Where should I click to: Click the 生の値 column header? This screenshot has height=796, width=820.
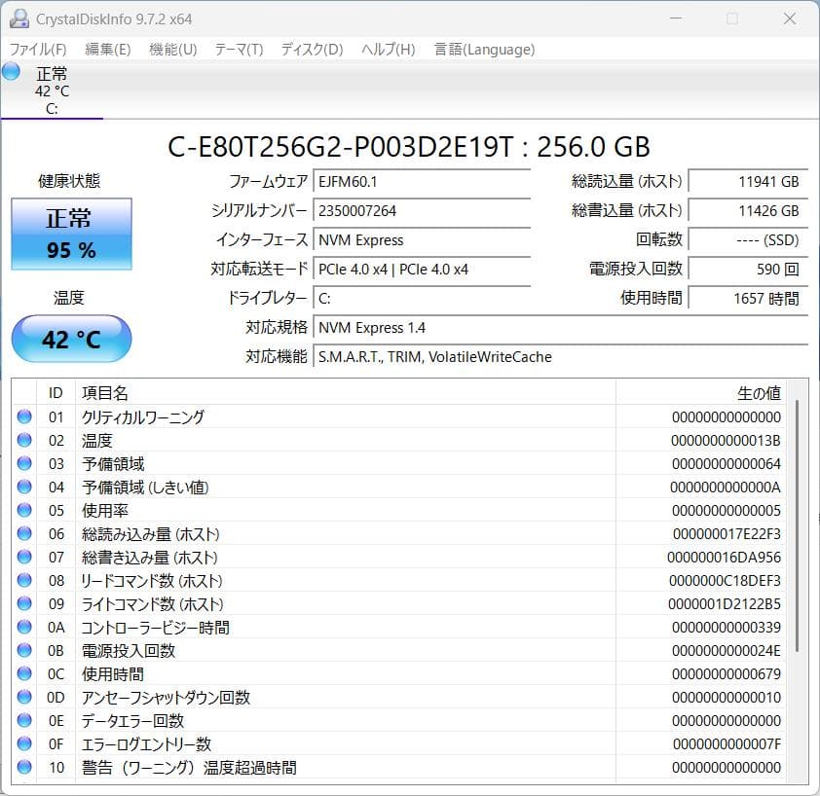click(x=701, y=393)
